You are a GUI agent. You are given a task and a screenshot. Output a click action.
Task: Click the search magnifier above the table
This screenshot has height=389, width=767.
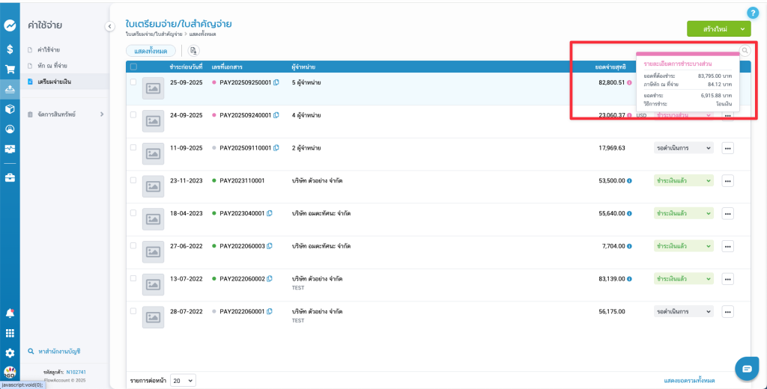click(x=745, y=51)
